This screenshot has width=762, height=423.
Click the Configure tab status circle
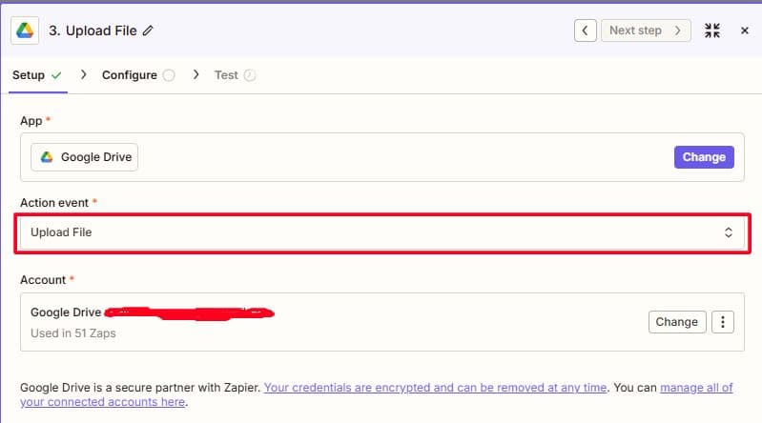(169, 75)
